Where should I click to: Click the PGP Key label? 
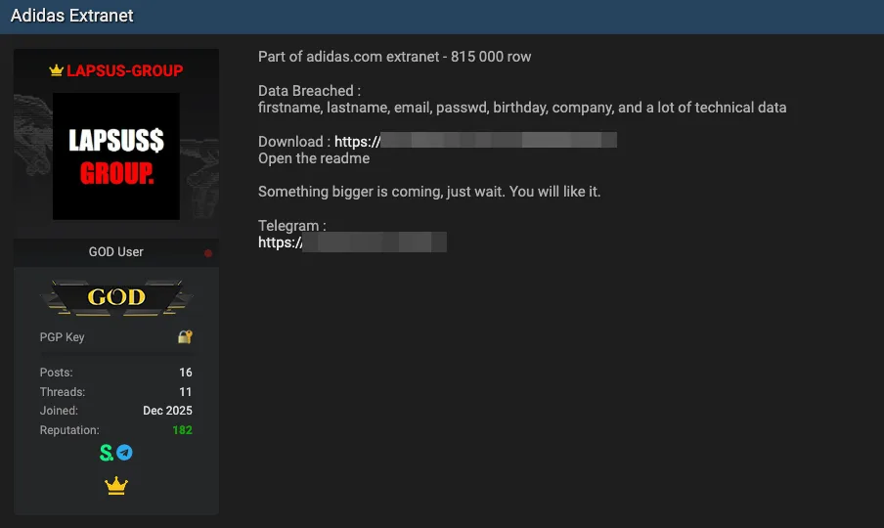62,337
